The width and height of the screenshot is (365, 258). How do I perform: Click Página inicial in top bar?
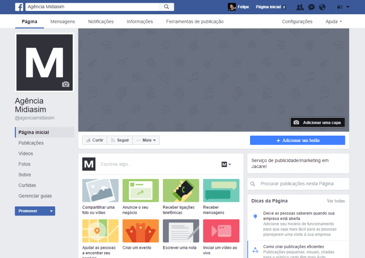268,7
